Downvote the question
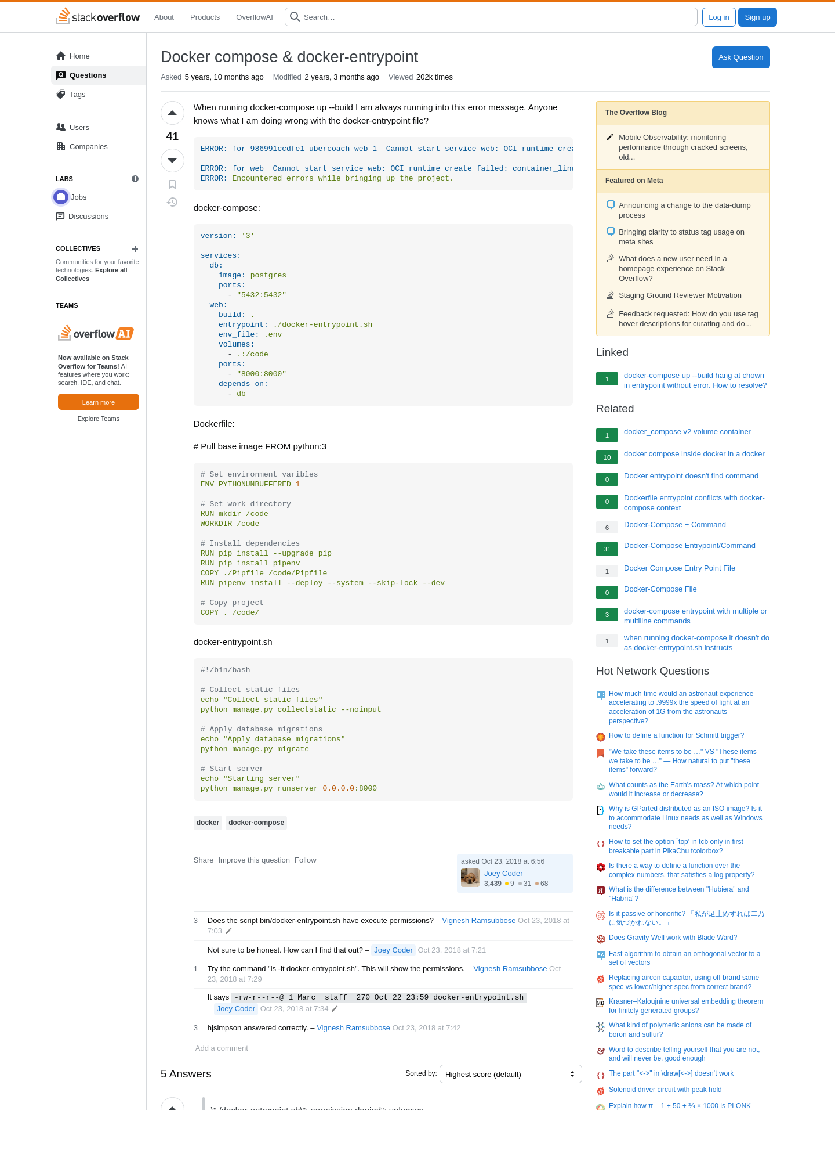This screenshot has height=1161, width=835. pos(172,160)
